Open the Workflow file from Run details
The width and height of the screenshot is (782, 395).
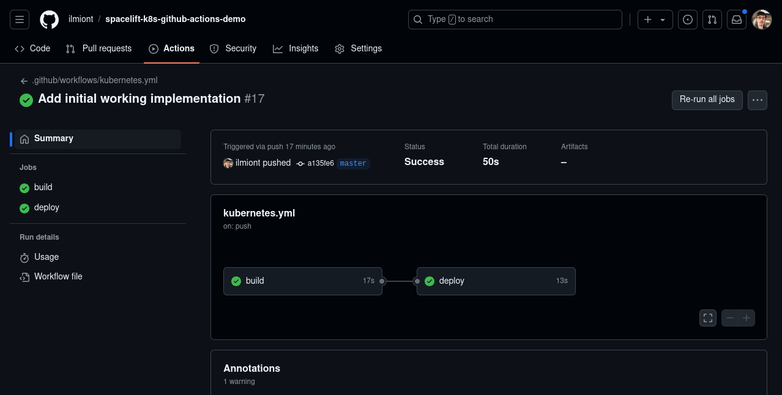pos(58,276)
